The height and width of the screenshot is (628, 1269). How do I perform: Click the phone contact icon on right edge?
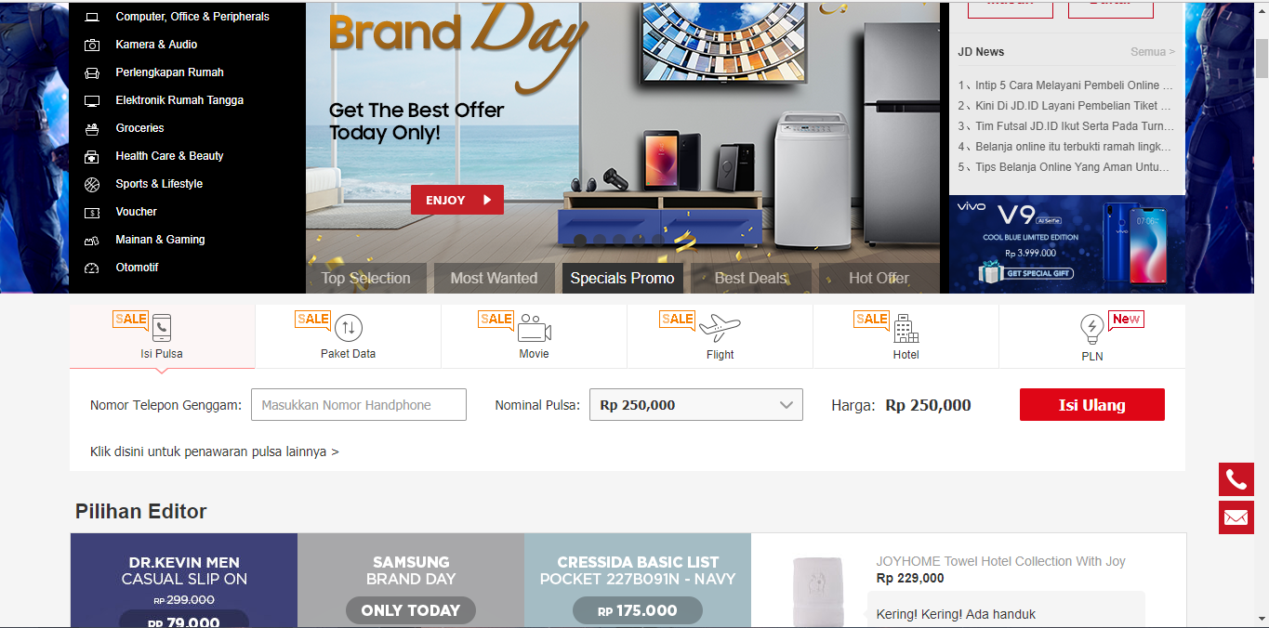(1236, 479)
